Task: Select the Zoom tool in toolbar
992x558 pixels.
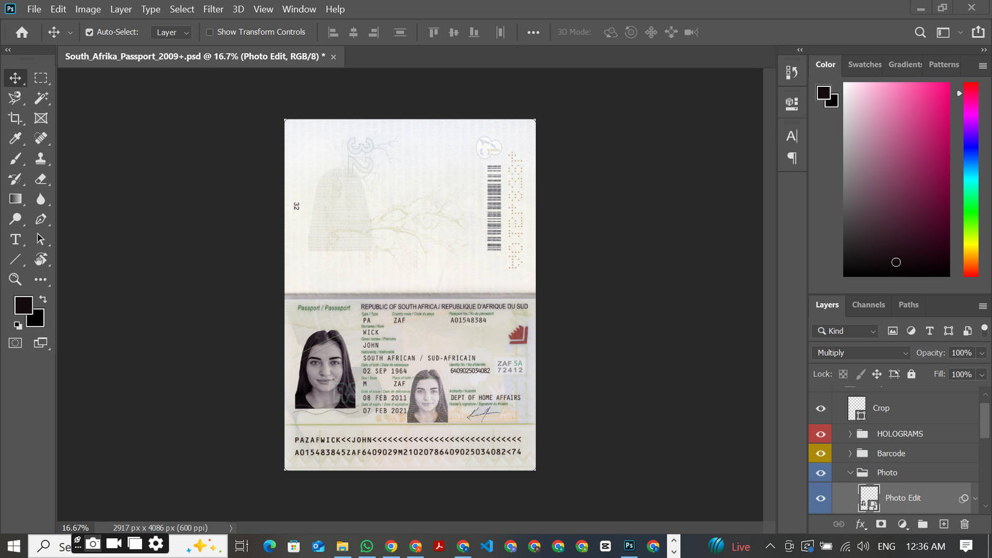Action: 15,280
